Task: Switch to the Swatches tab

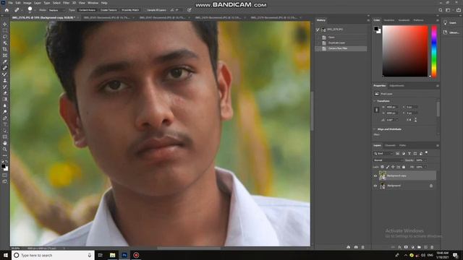Action: click(389, 20)
